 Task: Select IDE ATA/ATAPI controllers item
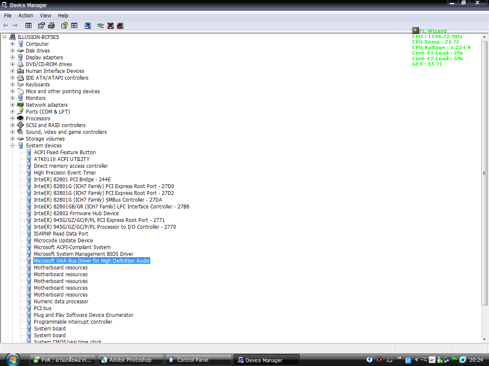coord(57,78)
